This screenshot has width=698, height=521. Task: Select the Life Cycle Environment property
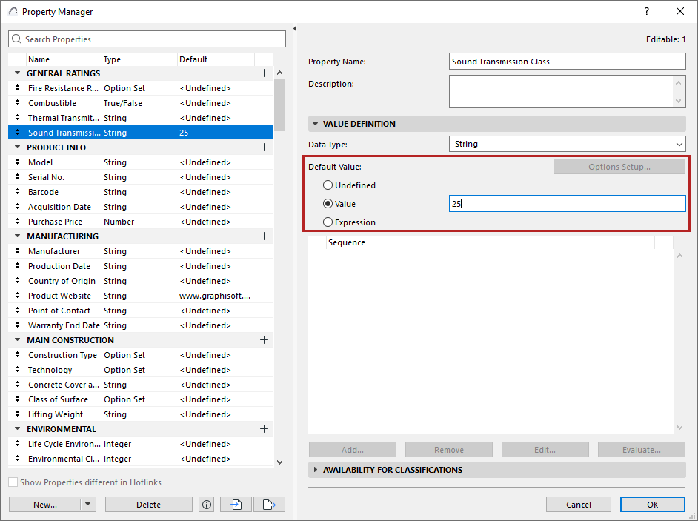[141, 444]
